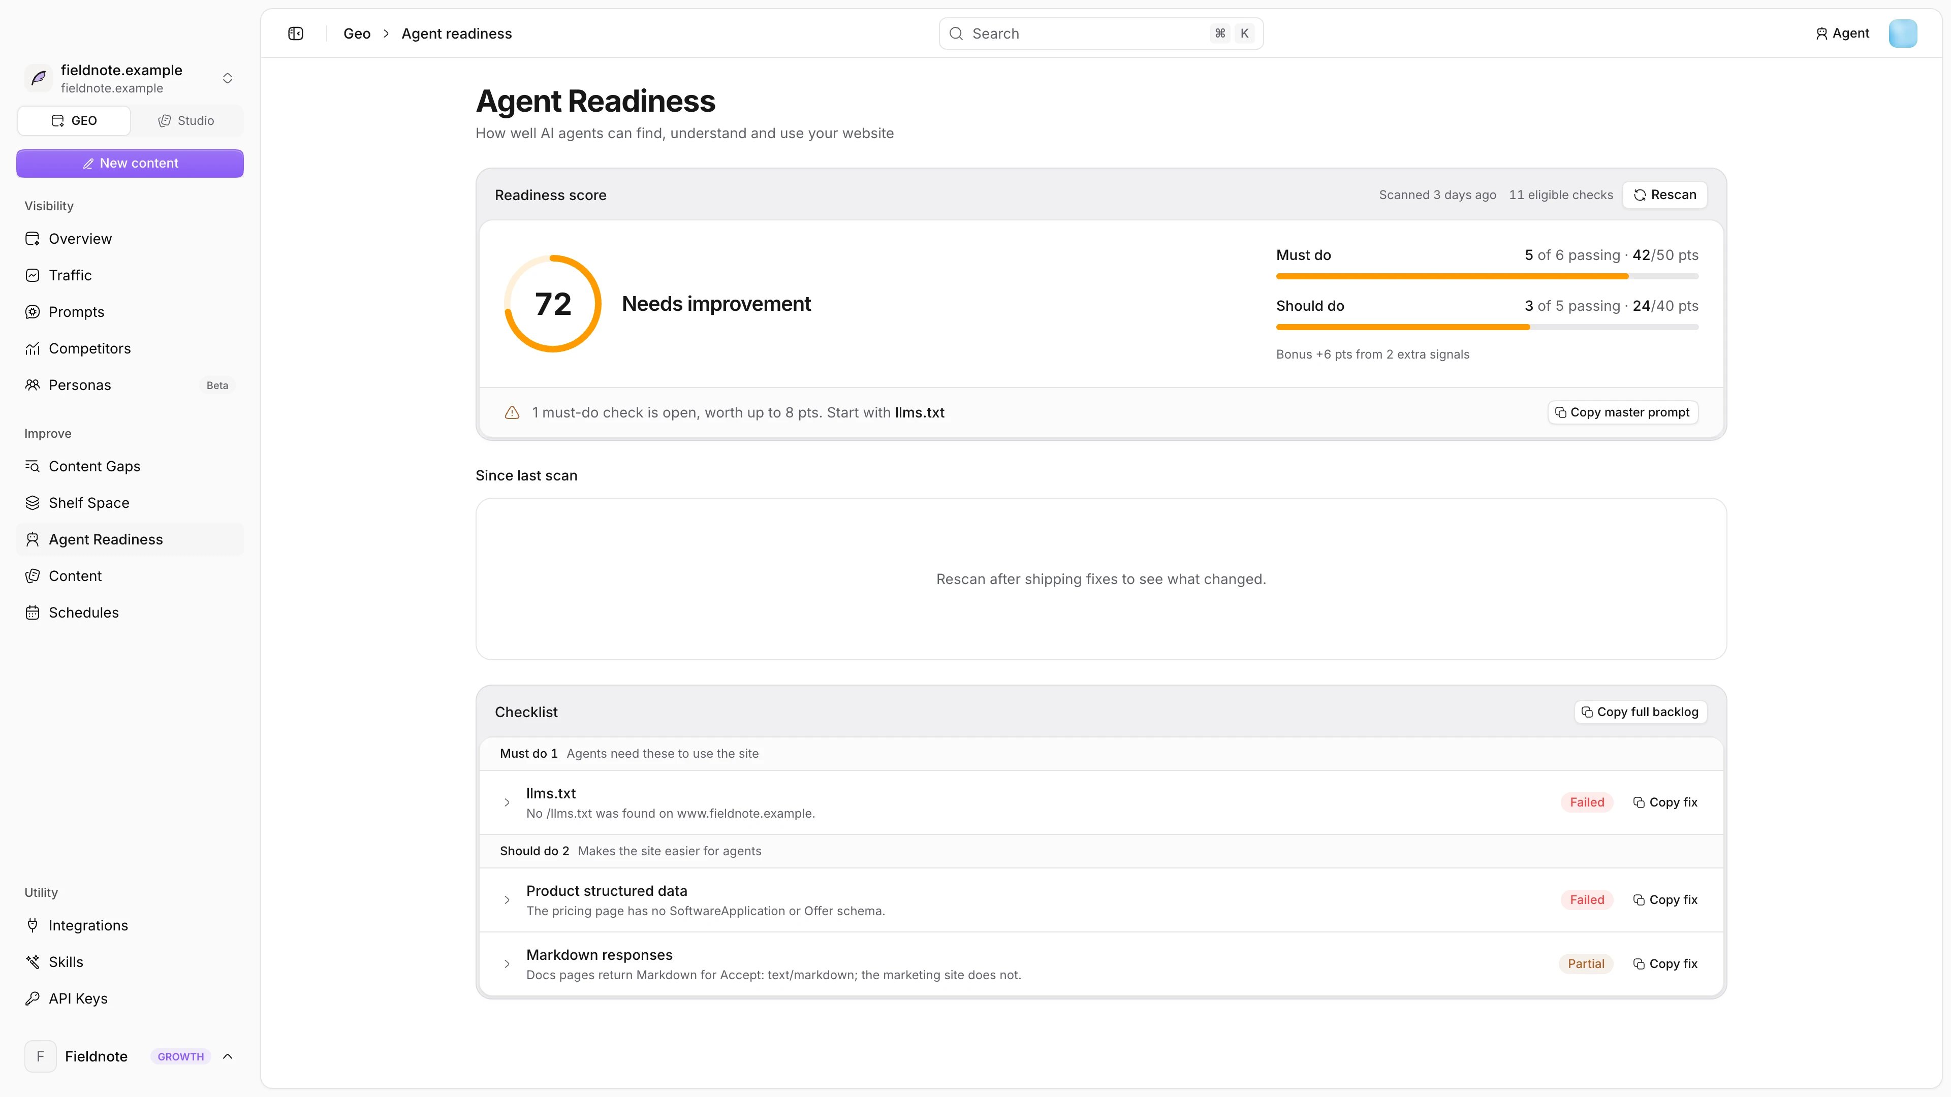1951x1097 pixels.
Task: Switch to the GEO tab
Action: tap(74, 120)
